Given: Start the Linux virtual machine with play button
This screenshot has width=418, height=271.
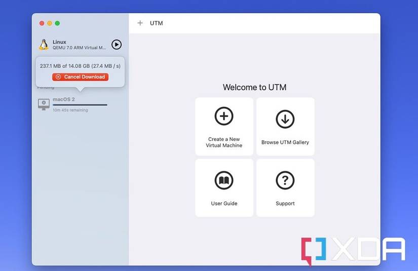Looking at the screenshot, I should (117, 45).
